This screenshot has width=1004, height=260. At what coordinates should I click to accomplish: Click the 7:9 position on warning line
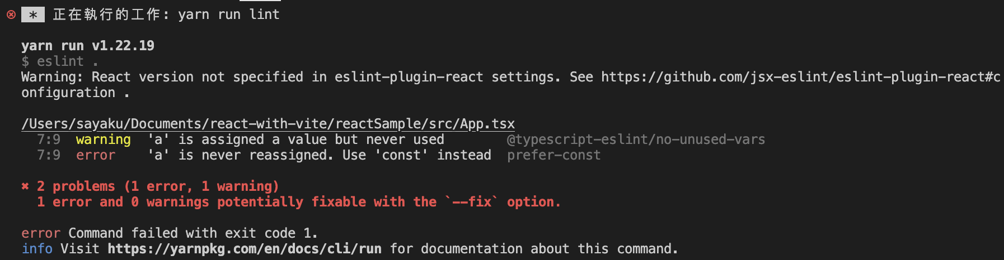click(x=49, y=139)
